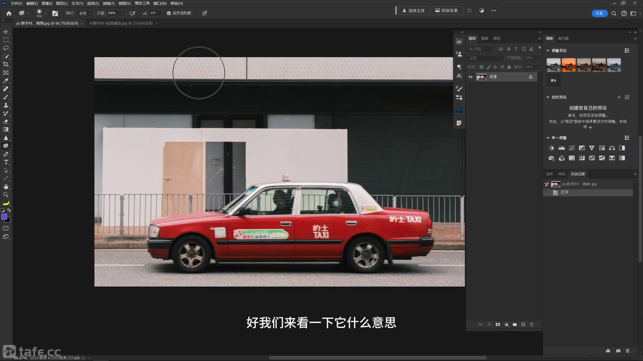
Task: Select the Horizontal Type tool
Action: tap(6, 162)
